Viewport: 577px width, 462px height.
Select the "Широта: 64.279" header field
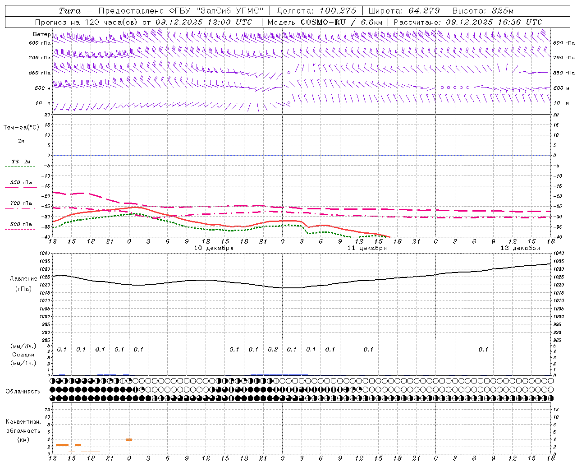point(404,11)
